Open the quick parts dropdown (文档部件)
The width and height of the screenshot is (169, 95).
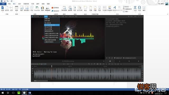pos(110,9)
